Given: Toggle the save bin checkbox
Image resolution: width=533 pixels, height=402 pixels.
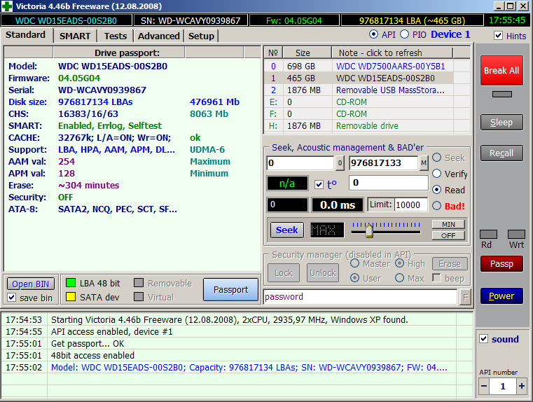Looking at the screenshot, I should [x=12, y=298].
